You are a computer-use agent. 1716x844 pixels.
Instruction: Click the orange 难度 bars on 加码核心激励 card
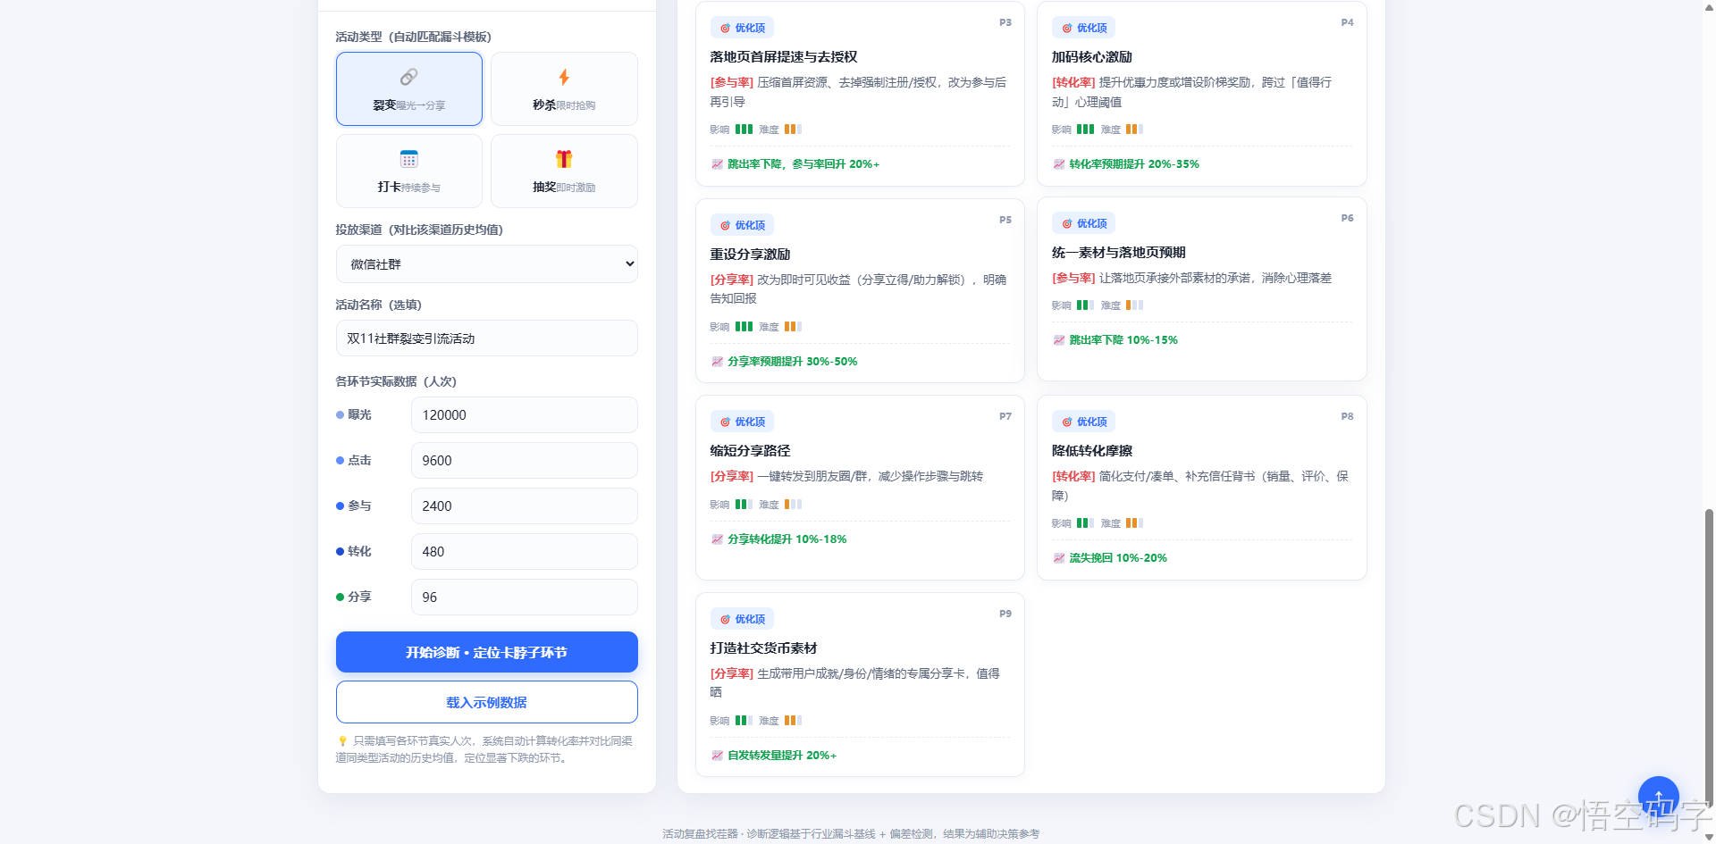click(x=1134, y=130)
